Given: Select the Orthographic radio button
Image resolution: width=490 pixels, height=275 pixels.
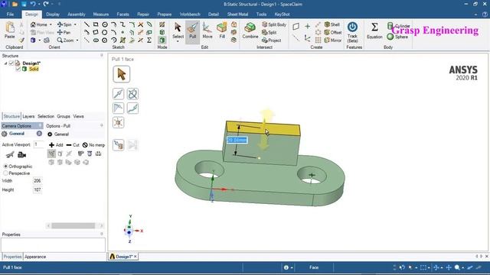Looking at the screenshot, I should coord(5,167).
